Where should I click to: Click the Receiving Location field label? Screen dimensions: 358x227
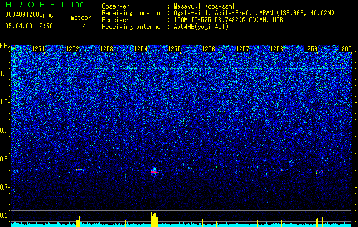[133, 13]
